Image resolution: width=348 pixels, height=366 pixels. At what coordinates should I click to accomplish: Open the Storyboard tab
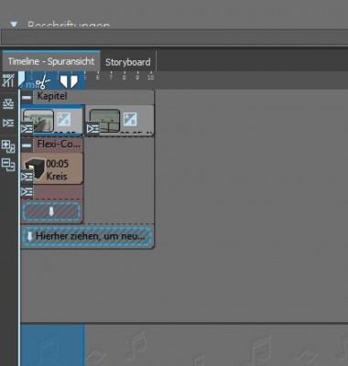click(128, 62)
